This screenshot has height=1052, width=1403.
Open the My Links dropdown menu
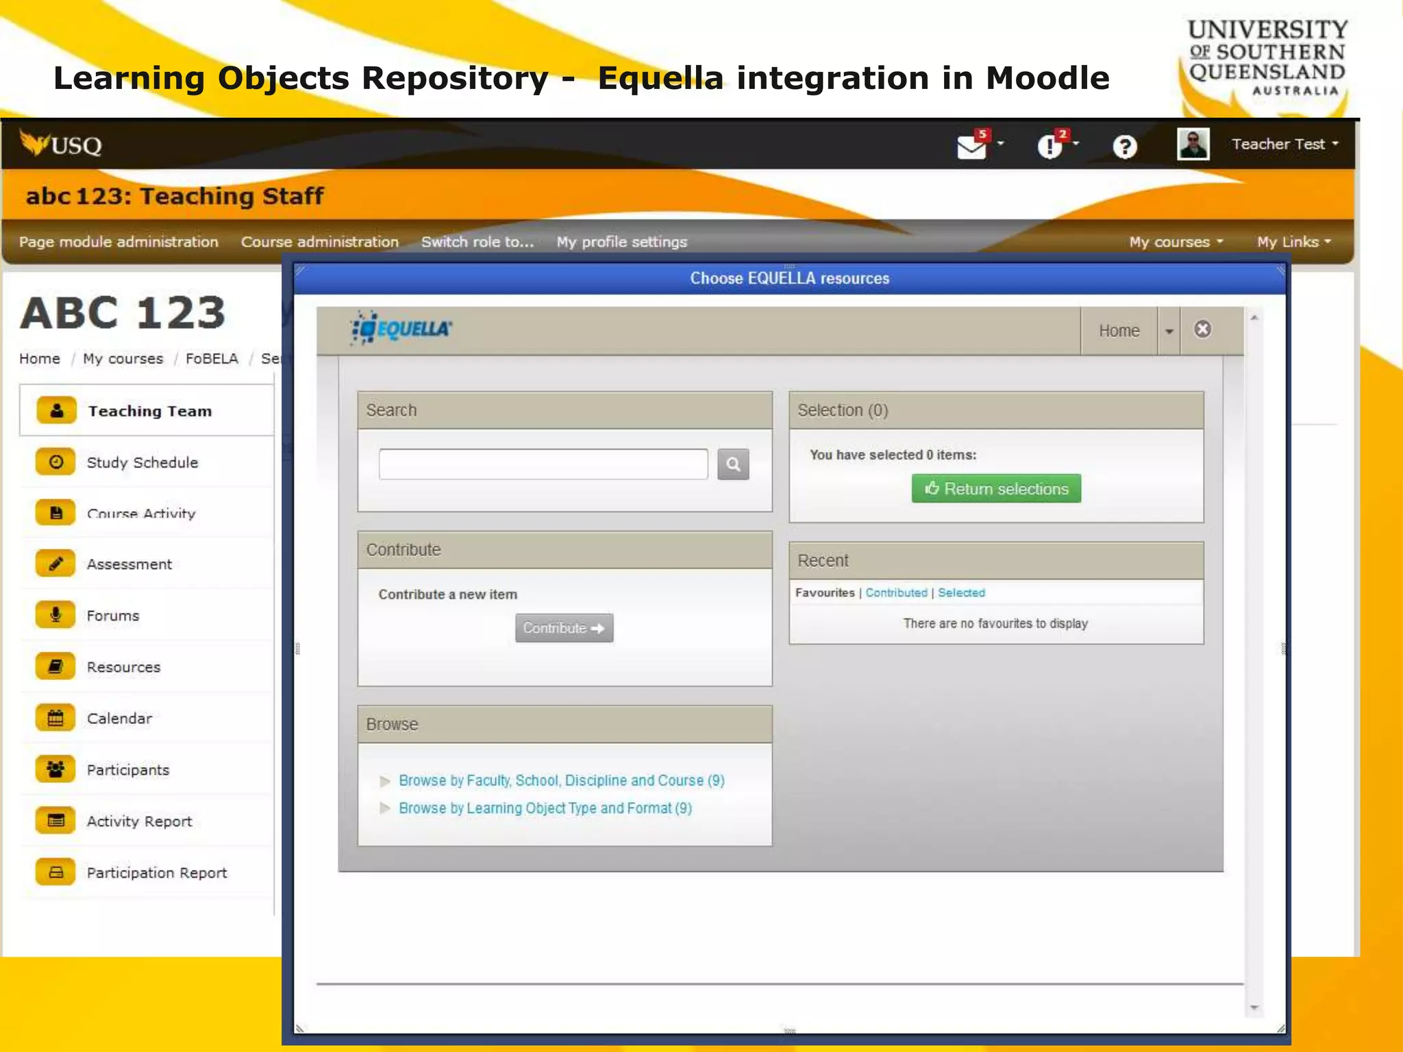click(1293, 242)
